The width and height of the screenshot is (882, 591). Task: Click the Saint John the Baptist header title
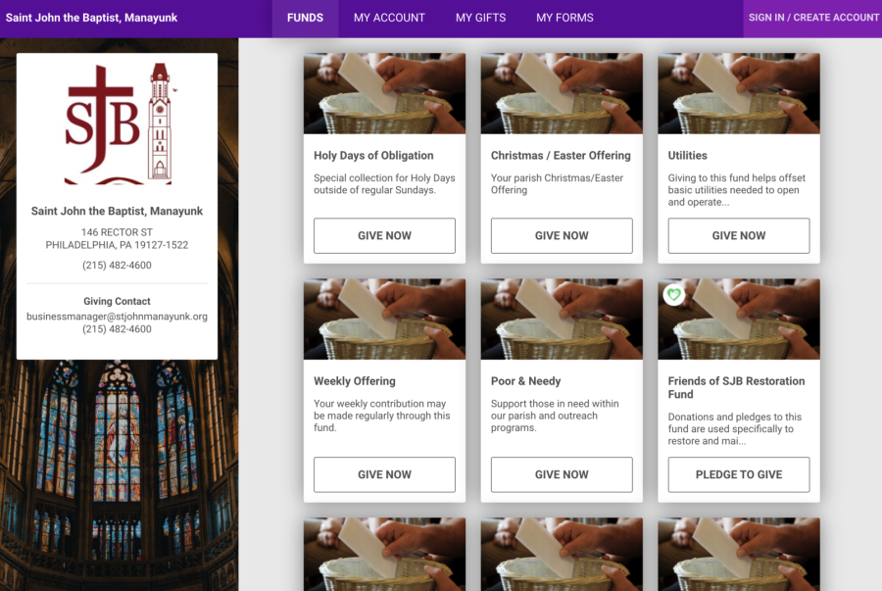(92, 18)
